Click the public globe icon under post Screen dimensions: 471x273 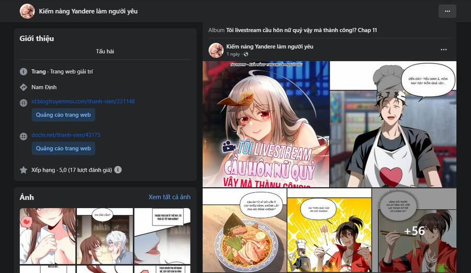pos(246,54)
